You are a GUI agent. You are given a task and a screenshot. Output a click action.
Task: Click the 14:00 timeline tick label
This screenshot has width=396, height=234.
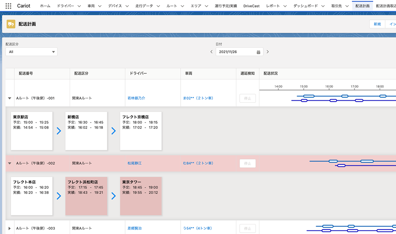[x=278, y=86]
